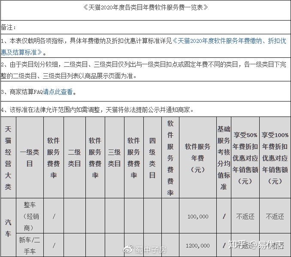
Task: Click the slash in 新车/二手车 row's fee rate cell
Action: [x=54, y=246]
